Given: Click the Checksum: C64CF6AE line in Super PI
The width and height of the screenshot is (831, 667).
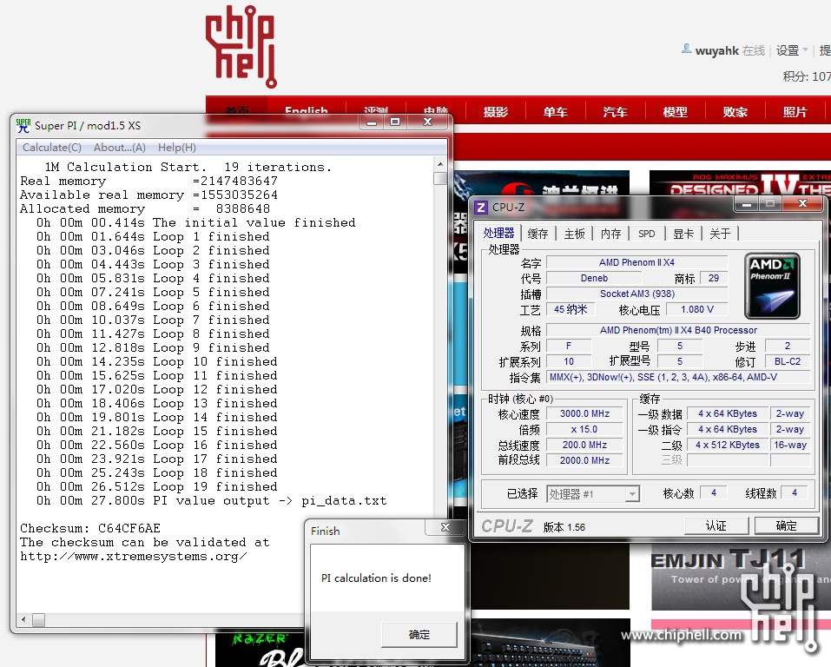Looking at the screenshot, I should [90, 528].
